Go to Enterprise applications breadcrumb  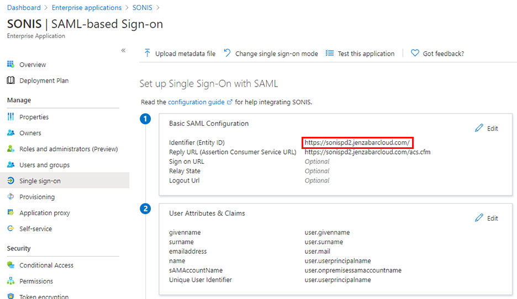(87, 8)
